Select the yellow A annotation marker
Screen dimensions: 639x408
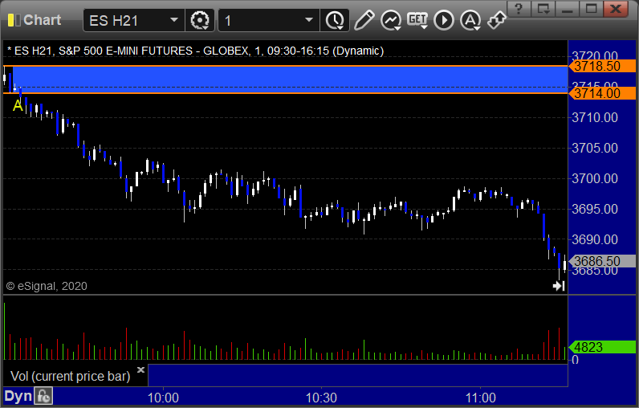coord(18,106)
